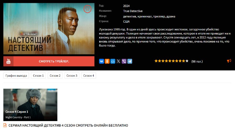Share via Odnoklassniki orange icon
The width and height of the screenshot is (235, 129).
tap(107, 61)
